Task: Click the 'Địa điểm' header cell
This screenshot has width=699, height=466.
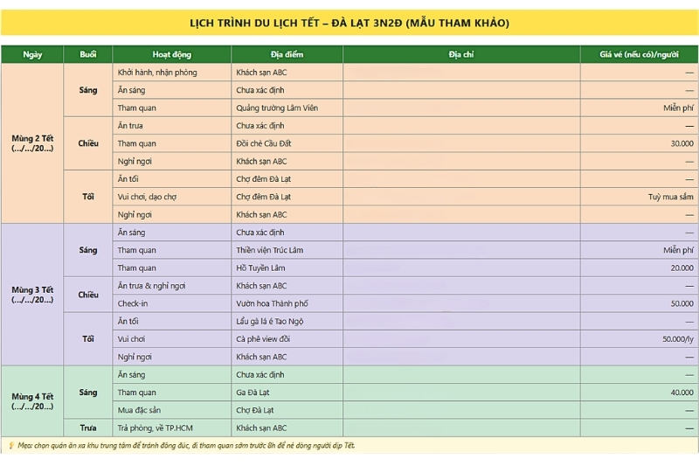Action: pos(287,54)
